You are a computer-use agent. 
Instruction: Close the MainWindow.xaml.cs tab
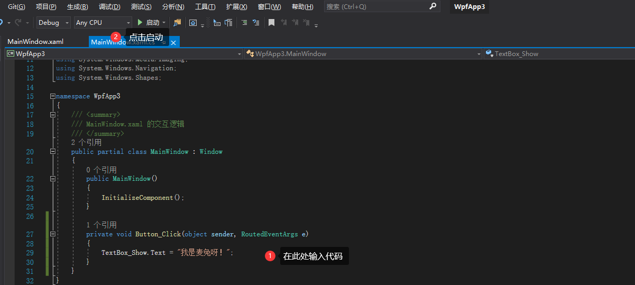[173, 42]
